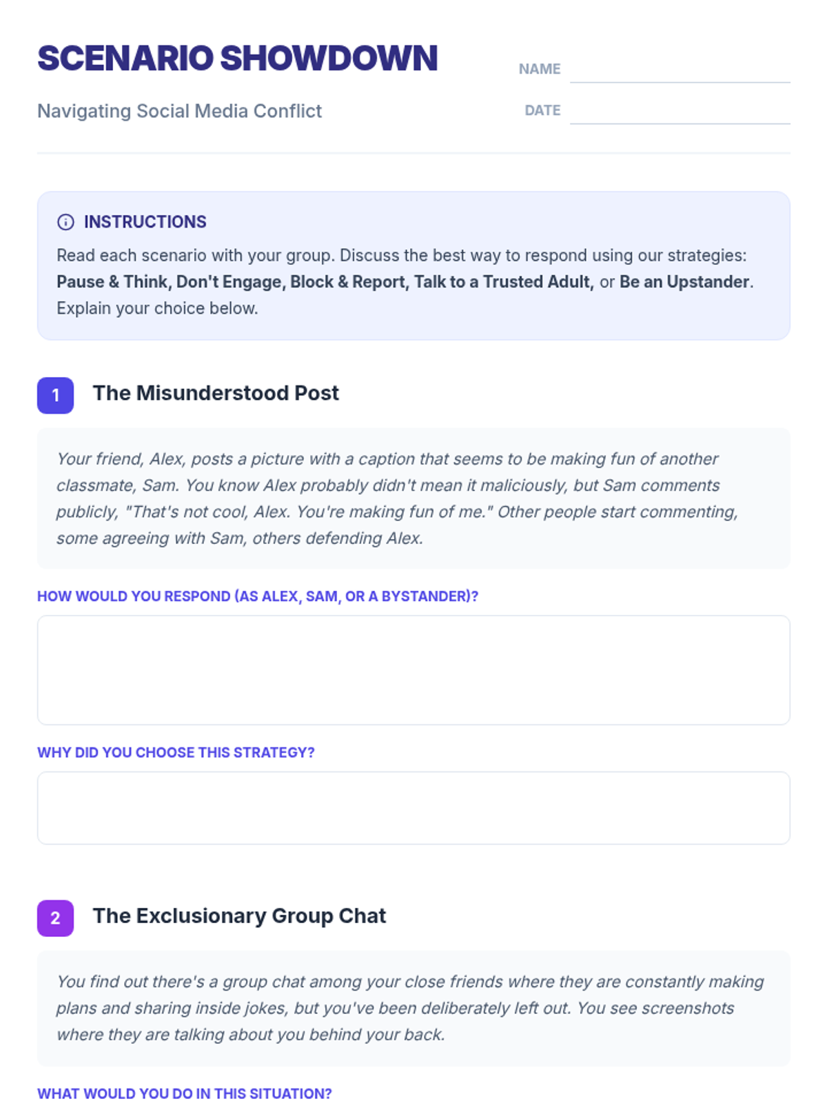
Task: Click the Name input line
Action: pos(679,70)
